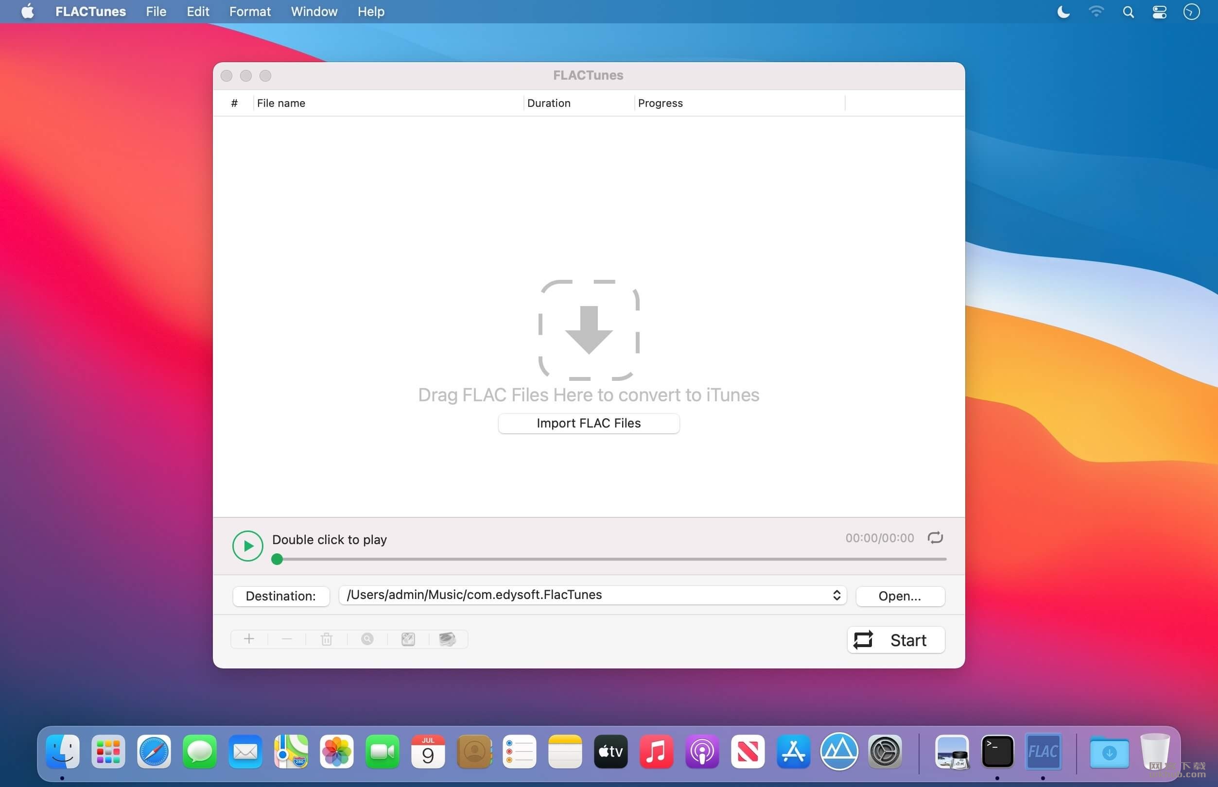Open Photos from the Dock
Viewport: 1218px width, 787px height.
(x=336, y=751)
